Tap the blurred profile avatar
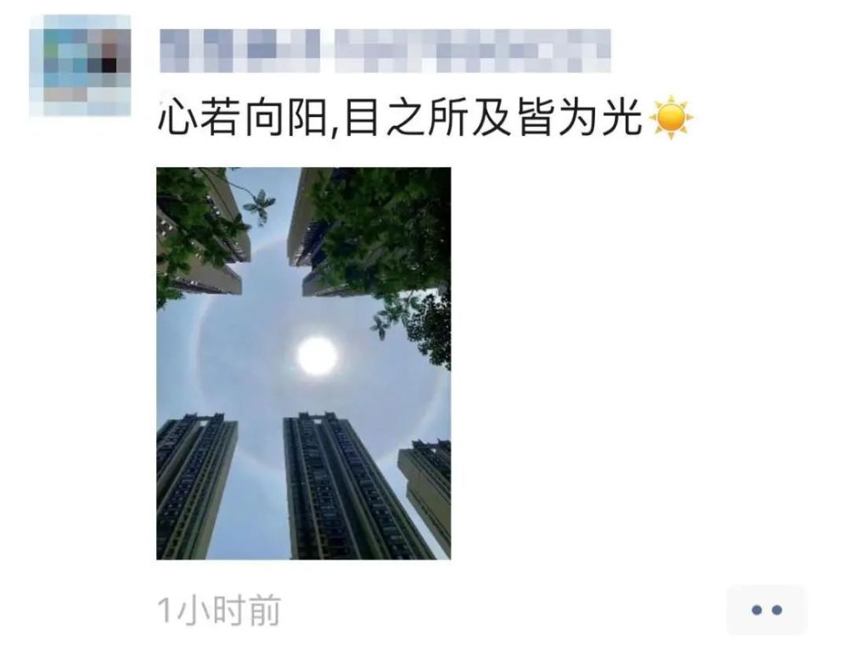The width and height of the screenshot is (849, 653). click(x=80, y=65)
